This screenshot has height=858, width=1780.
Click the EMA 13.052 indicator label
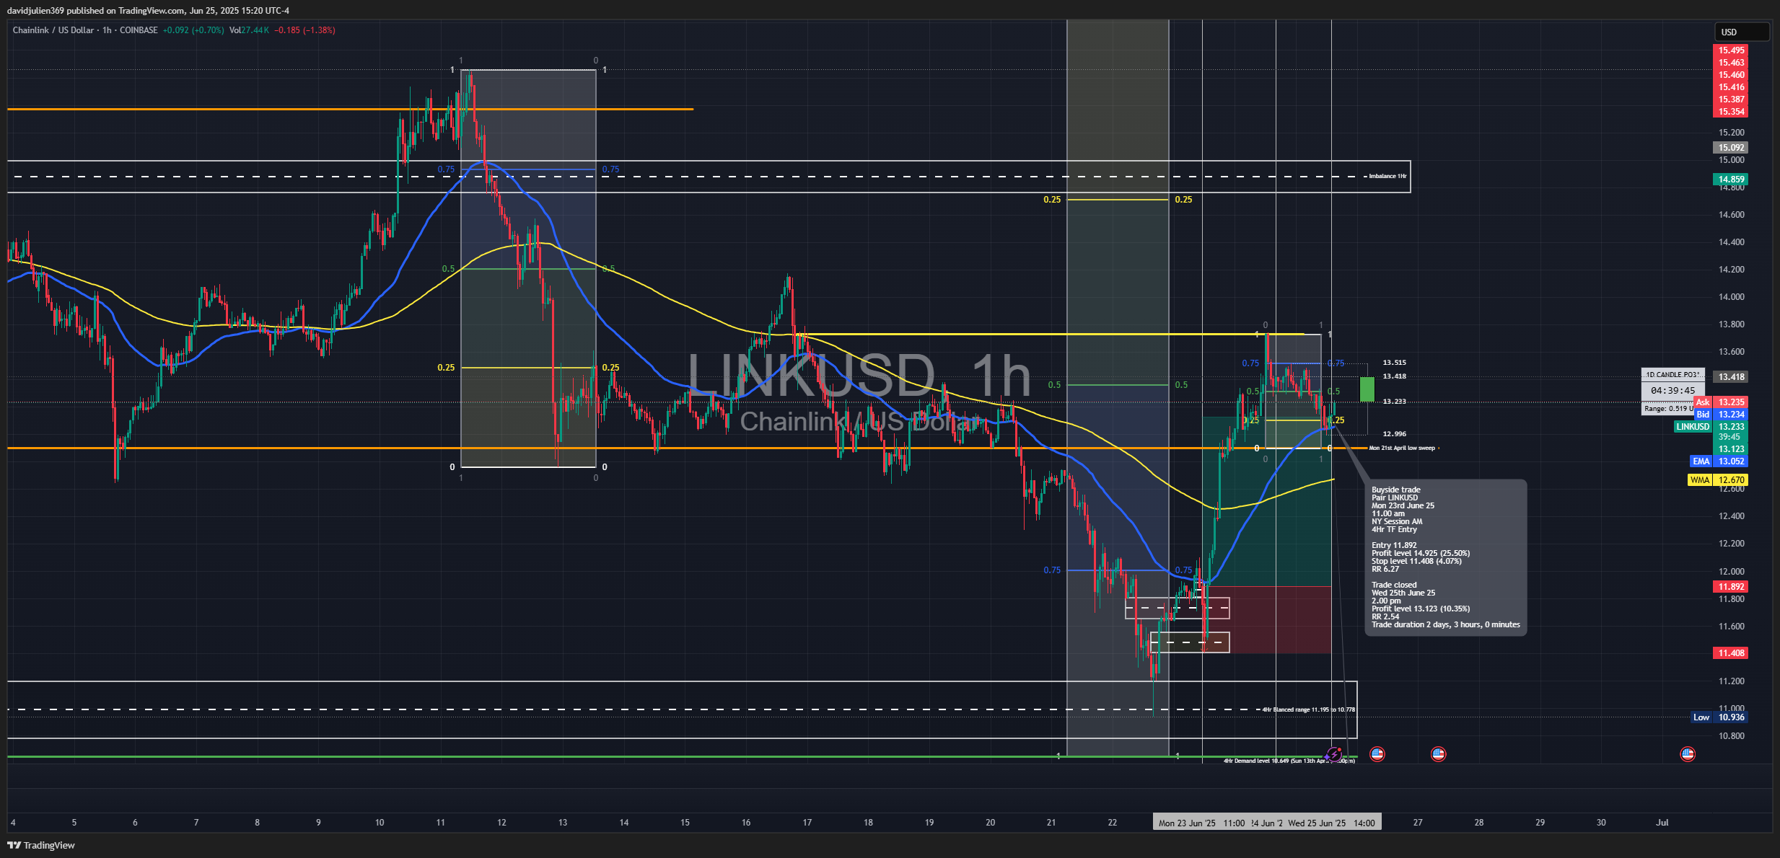[1719, 461]
